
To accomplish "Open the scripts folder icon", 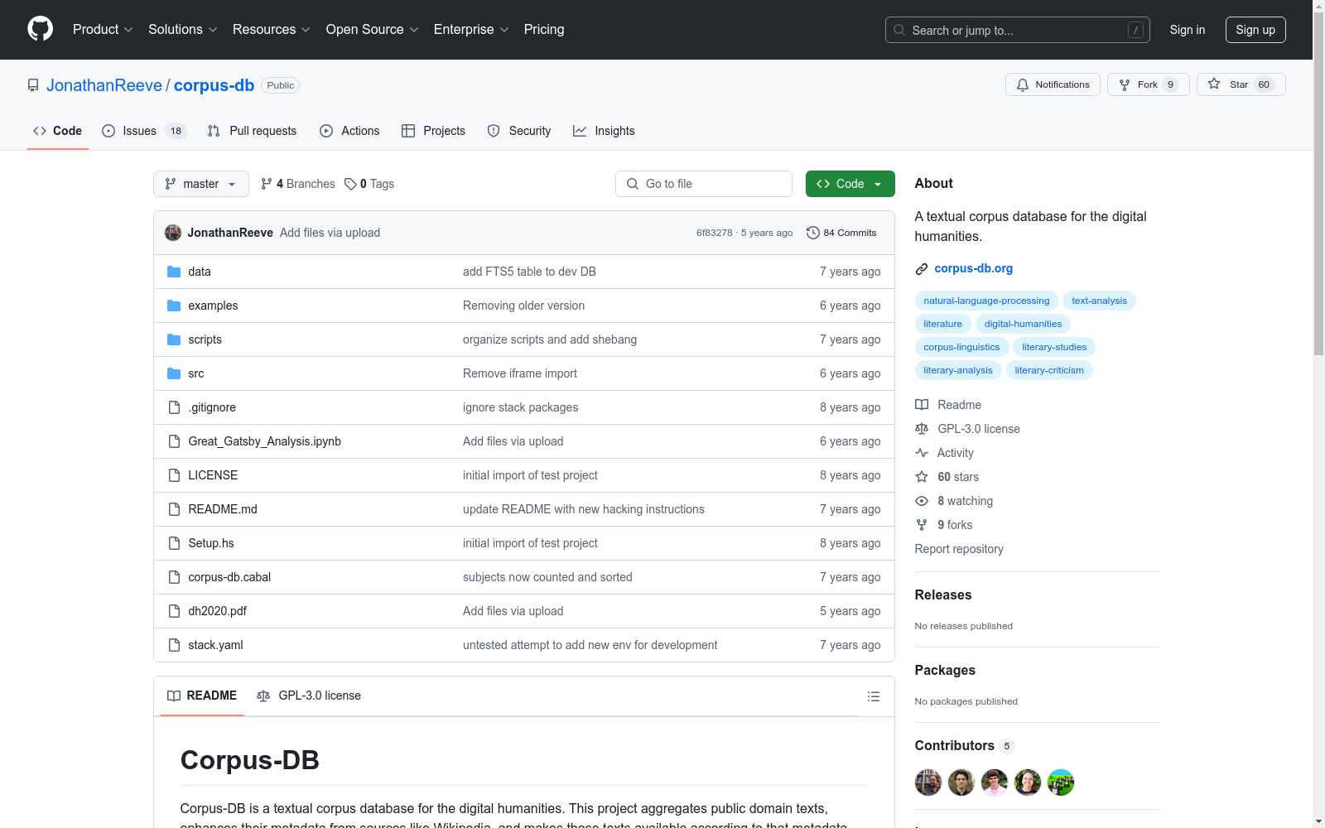I will (x=174, y=339).
